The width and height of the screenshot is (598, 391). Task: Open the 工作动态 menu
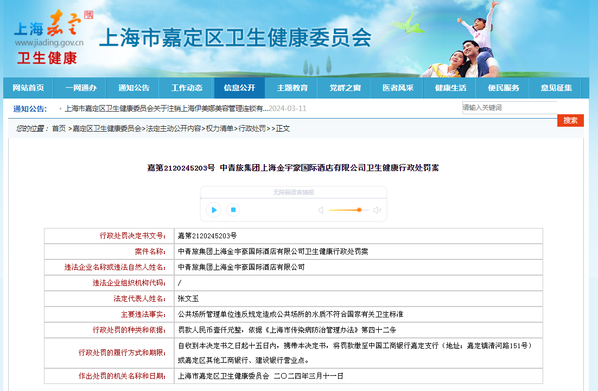[x=187, y=88]
